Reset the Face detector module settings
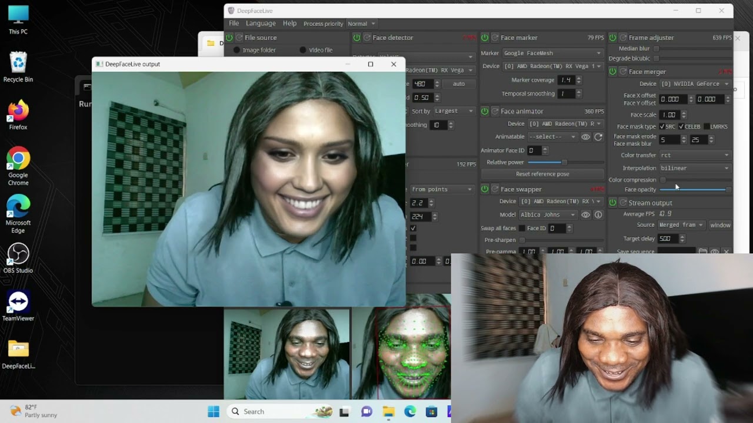 (x=367, y=38)
